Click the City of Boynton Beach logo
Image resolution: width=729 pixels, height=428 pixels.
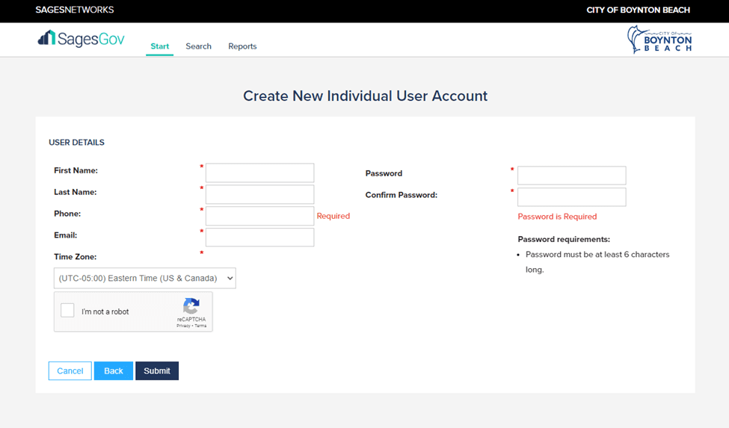pos(659,40)
